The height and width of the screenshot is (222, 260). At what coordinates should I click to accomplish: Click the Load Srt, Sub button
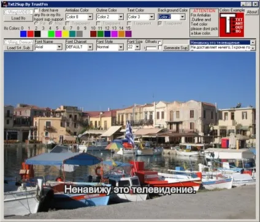click(18, 48)
